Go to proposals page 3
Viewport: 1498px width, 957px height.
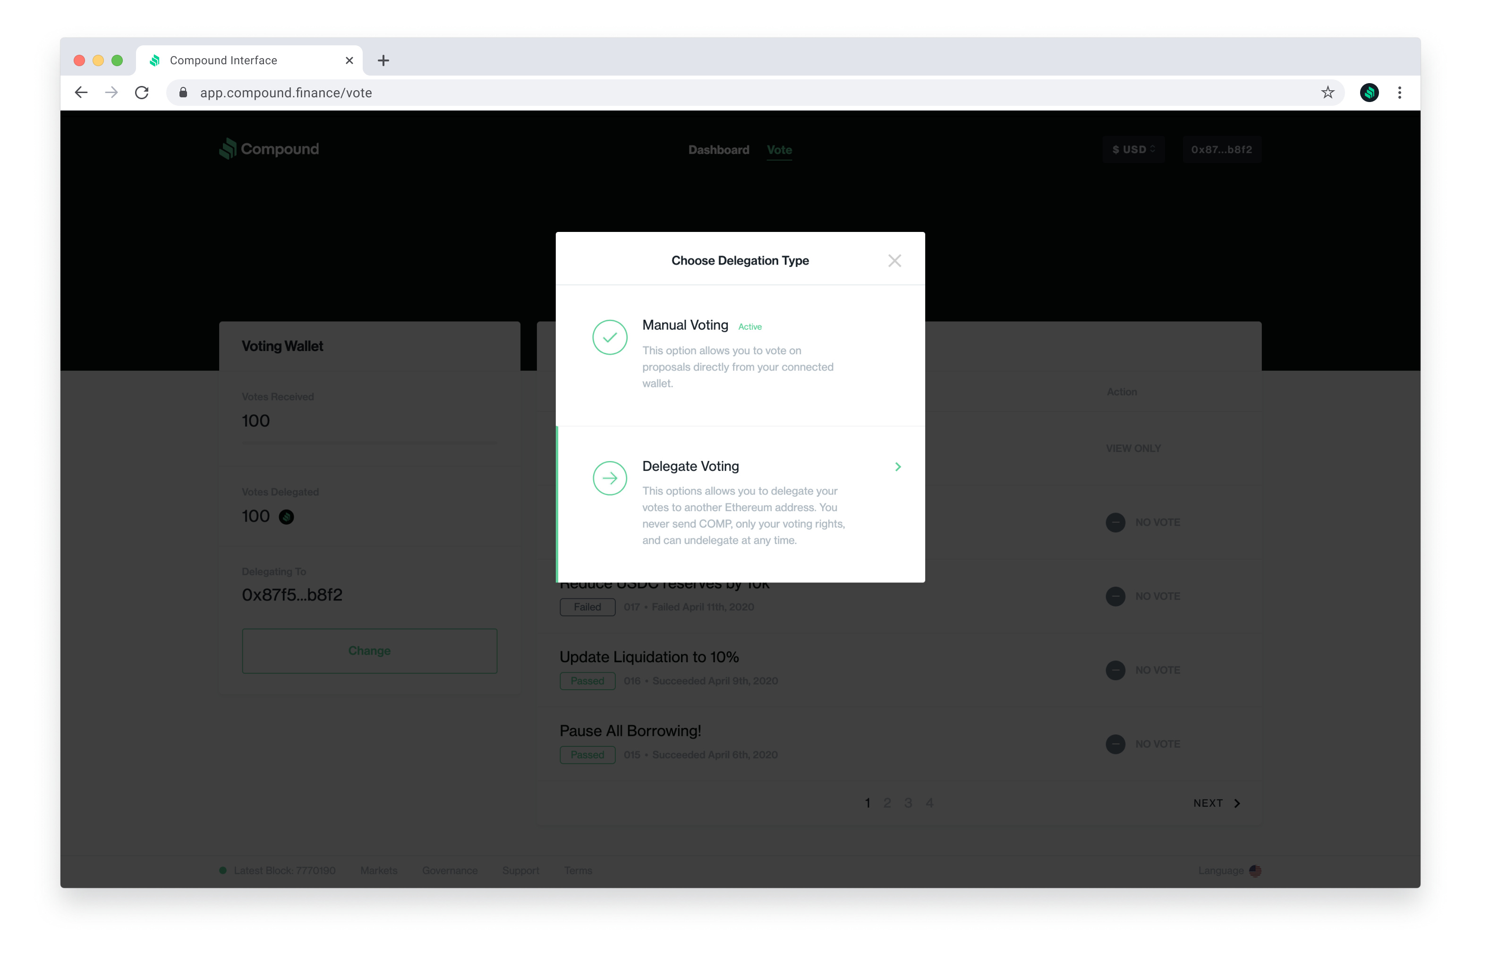(x=908, y=803)
